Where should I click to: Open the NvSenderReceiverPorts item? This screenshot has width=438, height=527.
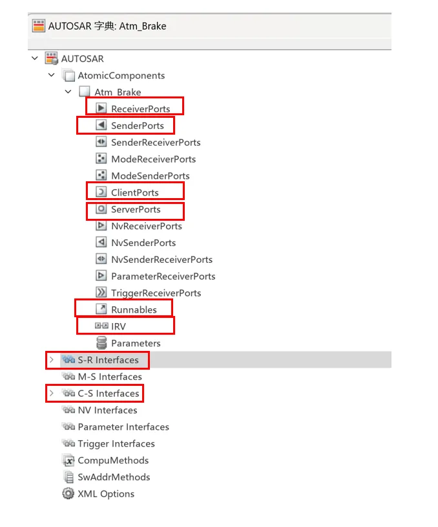click(162, 260)
